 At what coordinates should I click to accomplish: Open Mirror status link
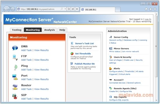(115, 51)
